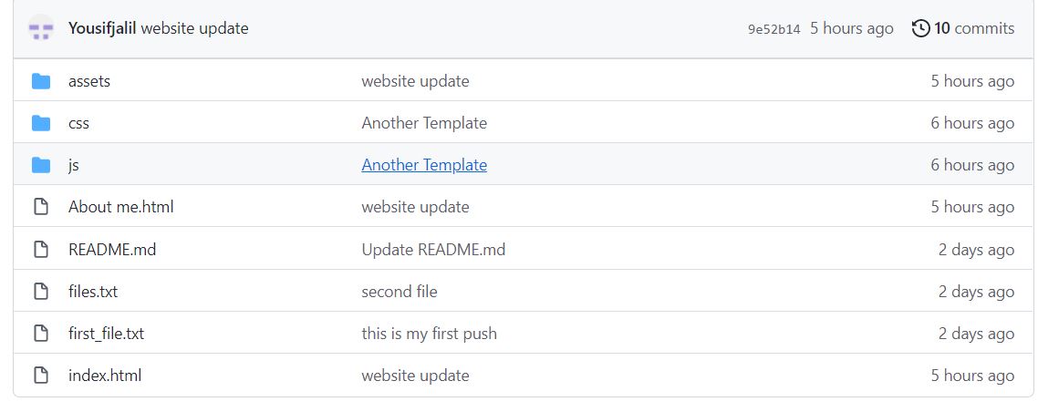Open the css folder

pyautogui.click(x=78, y=124)
